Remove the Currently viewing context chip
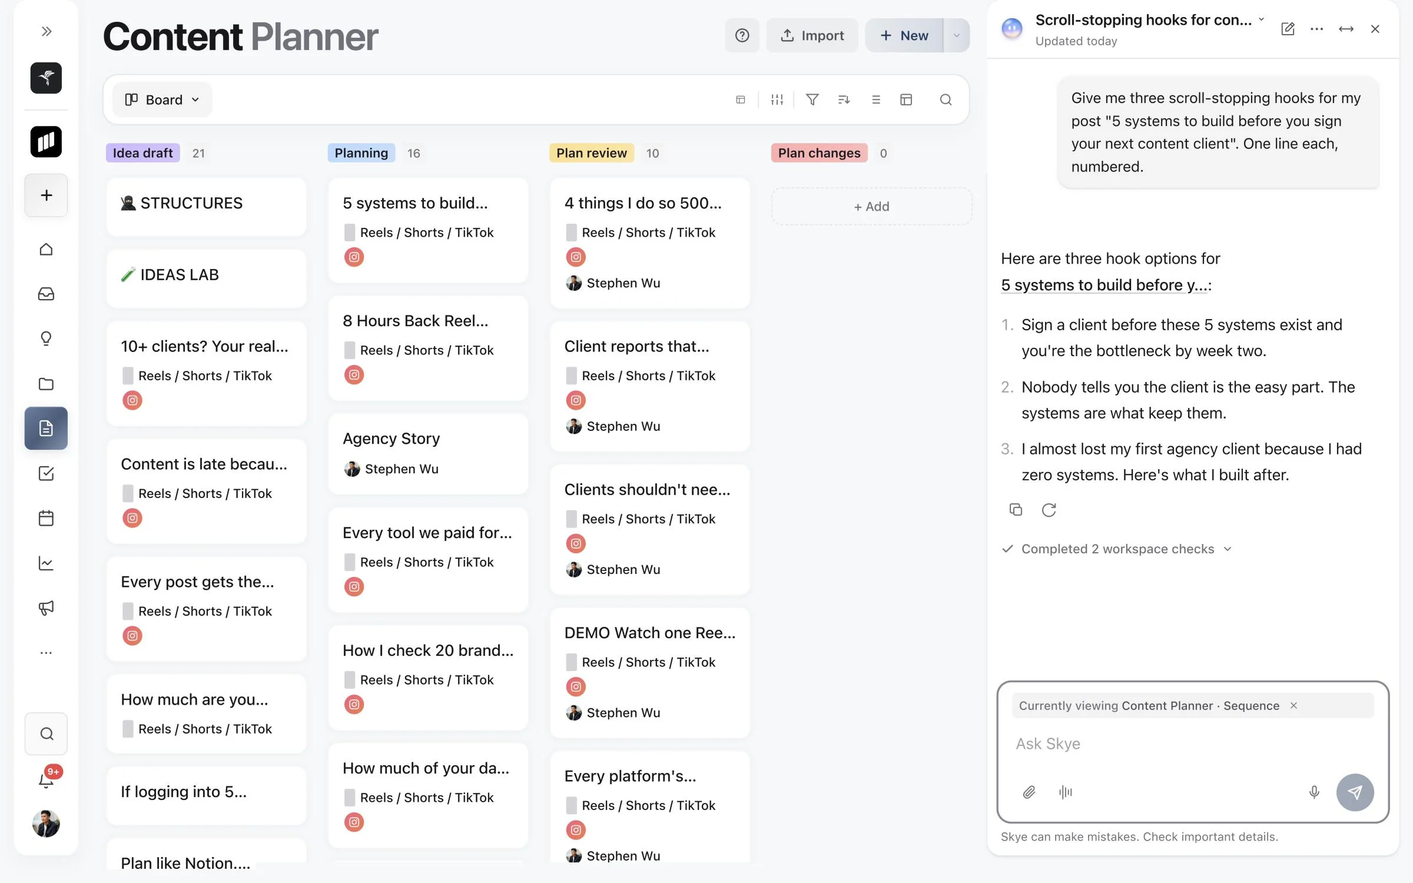Viewport: 1413px width, 883px height. coord(1293,705)
